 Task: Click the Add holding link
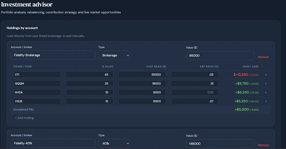(x=24, y=118)
